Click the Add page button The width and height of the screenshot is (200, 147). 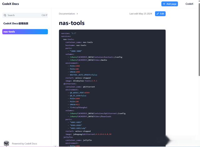169,4
